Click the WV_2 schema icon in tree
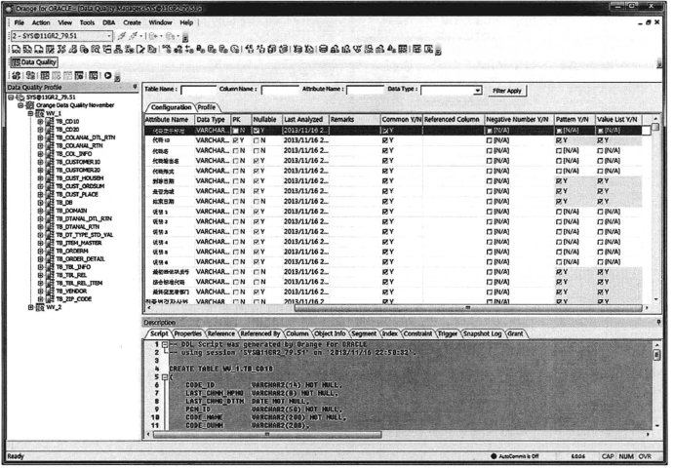This screenshot has width=674, height=468. click(40, 307)
